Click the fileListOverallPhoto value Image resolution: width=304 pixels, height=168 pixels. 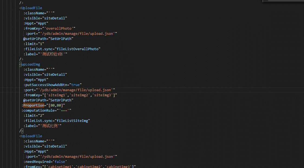click(x=77, y=49)
